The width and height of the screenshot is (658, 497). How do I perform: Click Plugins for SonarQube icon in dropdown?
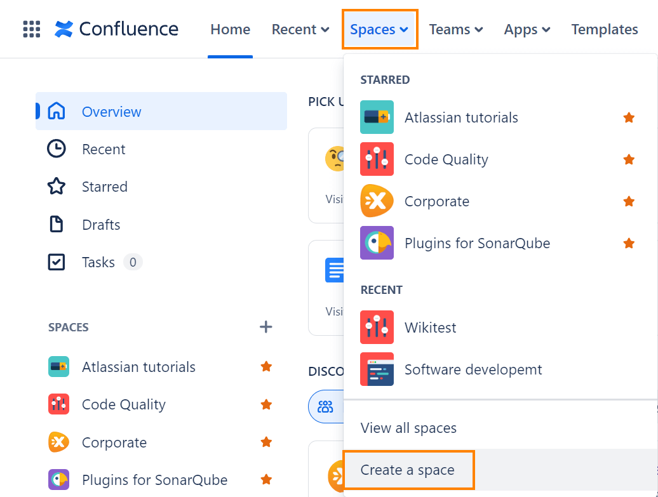point(377,243)
